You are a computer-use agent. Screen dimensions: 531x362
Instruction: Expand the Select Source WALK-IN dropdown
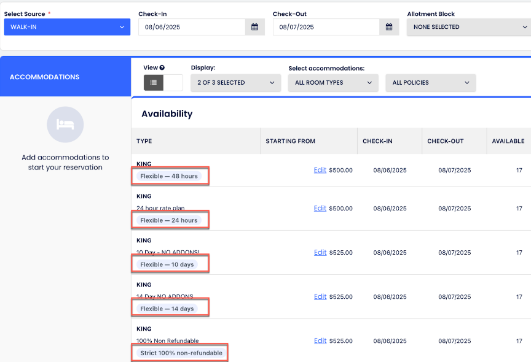point(67,27)
